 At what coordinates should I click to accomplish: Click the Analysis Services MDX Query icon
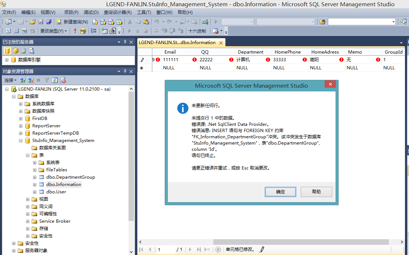103,22
